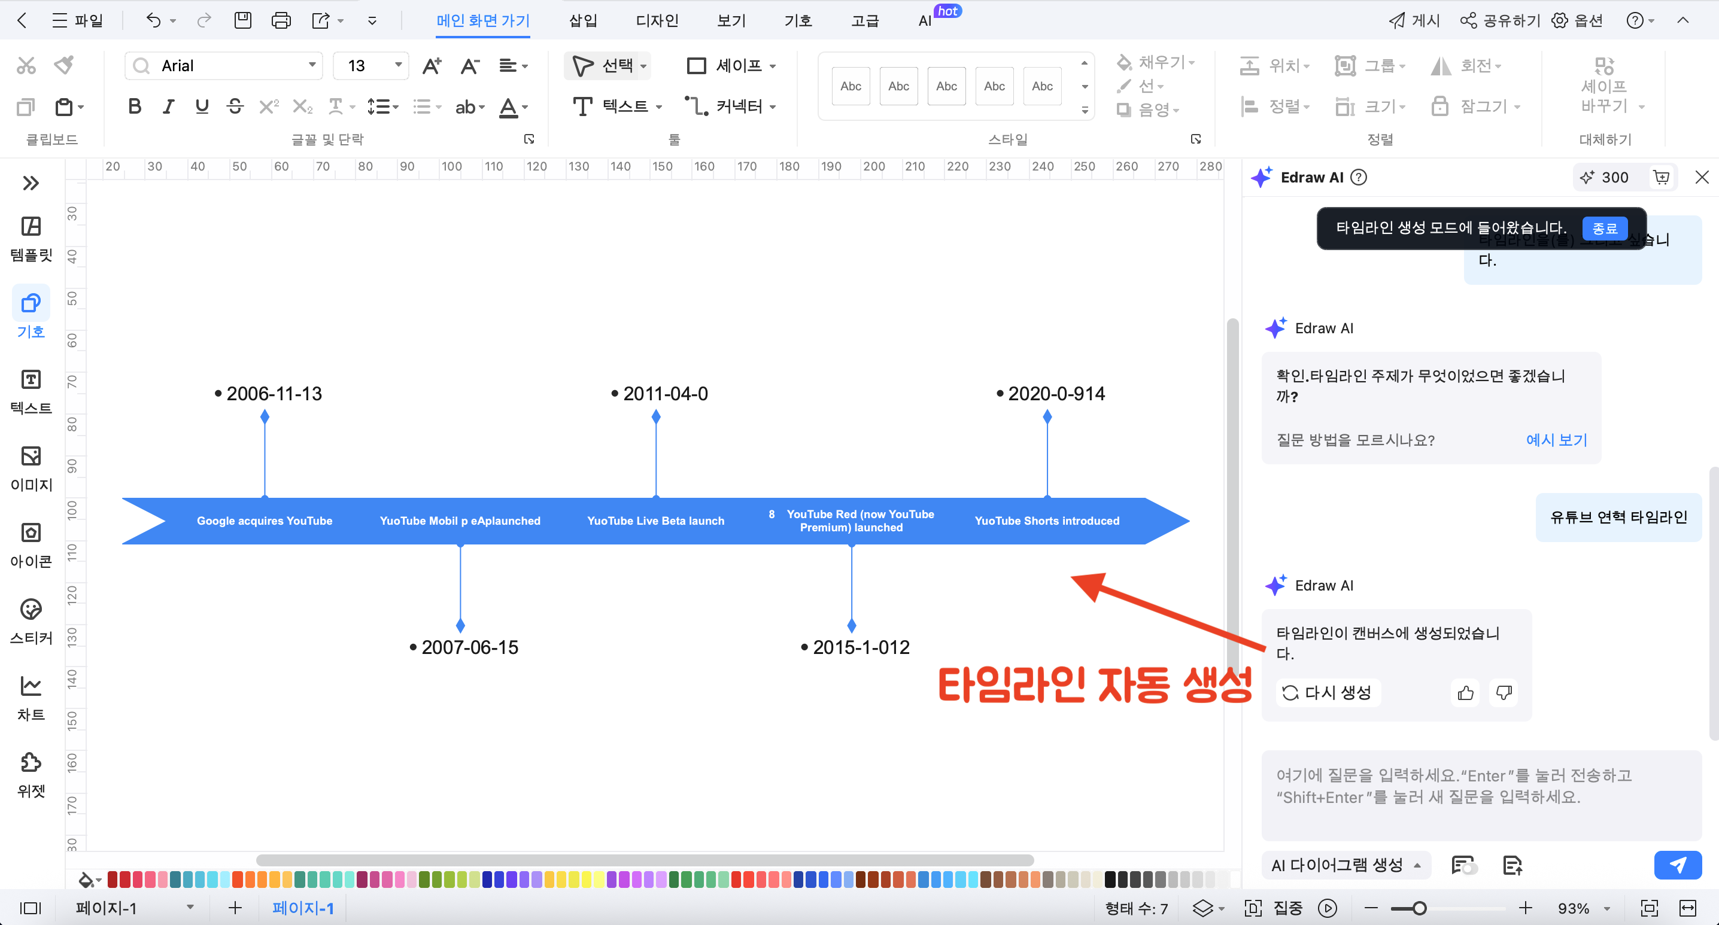Send the message with the blue paper plane button
This screenshot has width=1719, height=925.
[1678, 865]
